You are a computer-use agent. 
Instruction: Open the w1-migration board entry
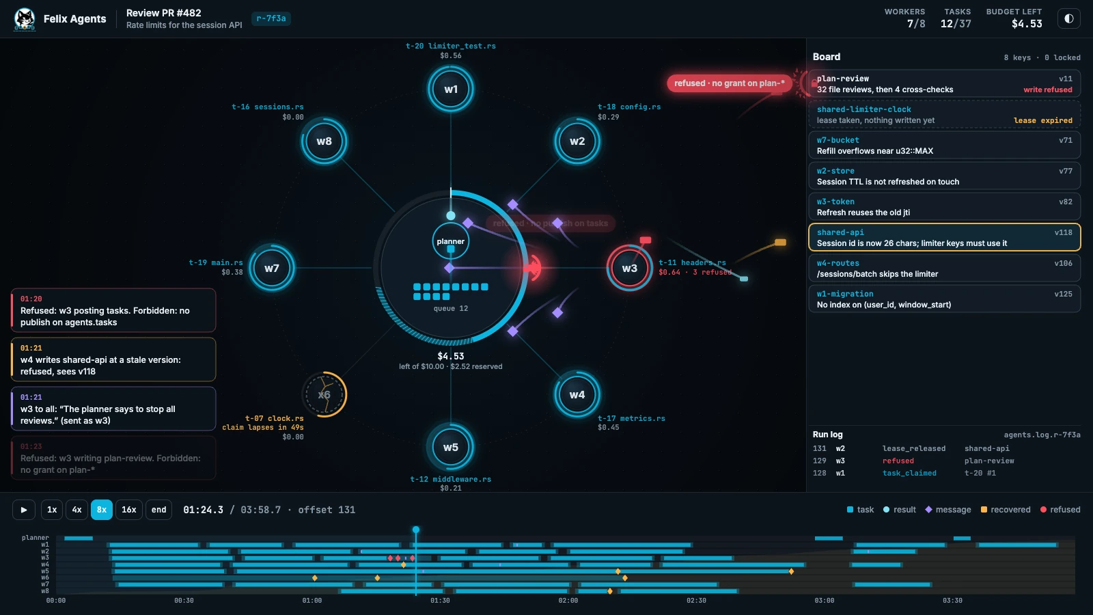coord(944,299)
